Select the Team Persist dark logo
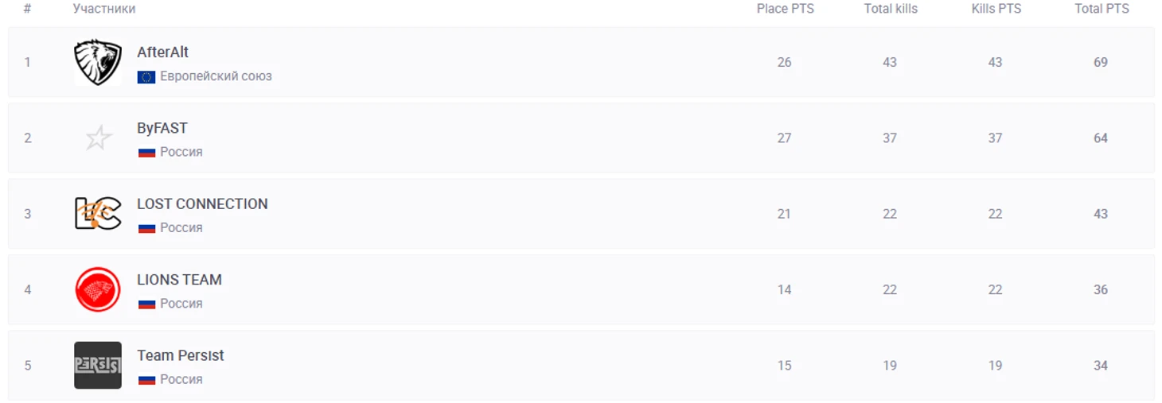 pyautogui.click(x=98, y=366)
